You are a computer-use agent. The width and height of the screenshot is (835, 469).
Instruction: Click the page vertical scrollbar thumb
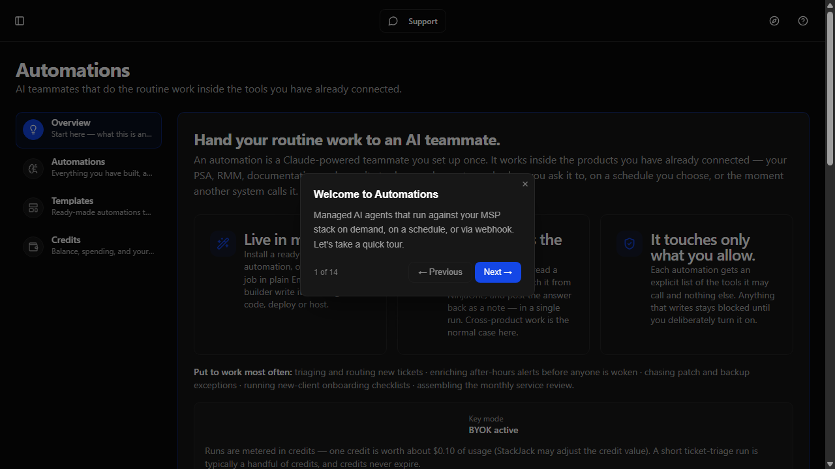[830, 88]
